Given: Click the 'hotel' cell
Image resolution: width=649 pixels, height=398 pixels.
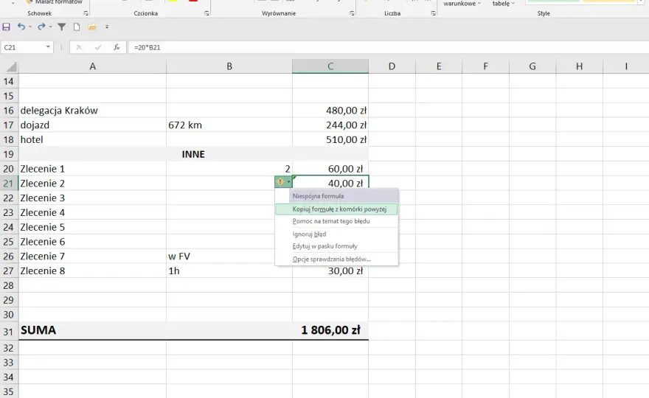Looking at the screenshot, I should 92,139.
